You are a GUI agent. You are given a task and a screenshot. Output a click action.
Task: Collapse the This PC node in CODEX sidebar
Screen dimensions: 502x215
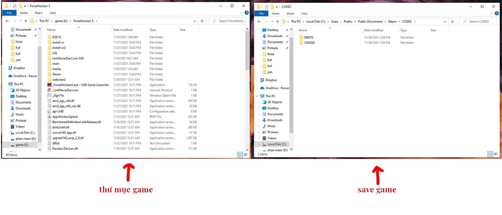[257, 96]
